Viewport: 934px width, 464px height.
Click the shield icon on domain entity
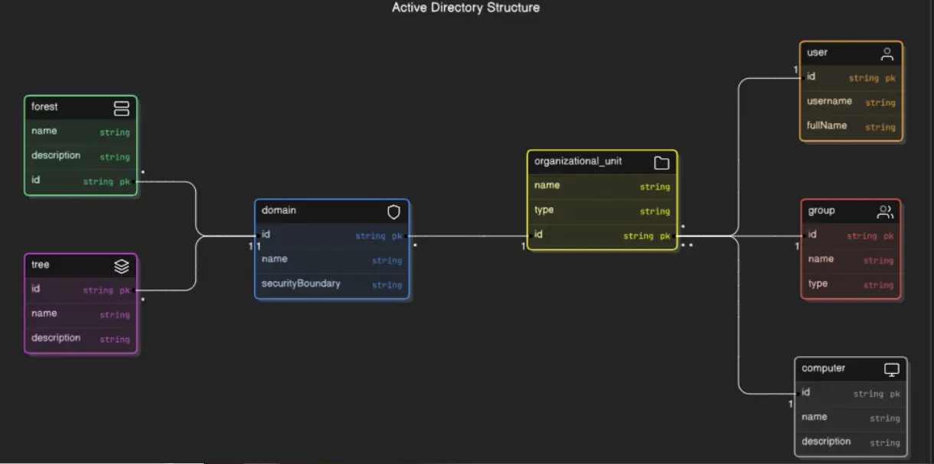[394, 211]
